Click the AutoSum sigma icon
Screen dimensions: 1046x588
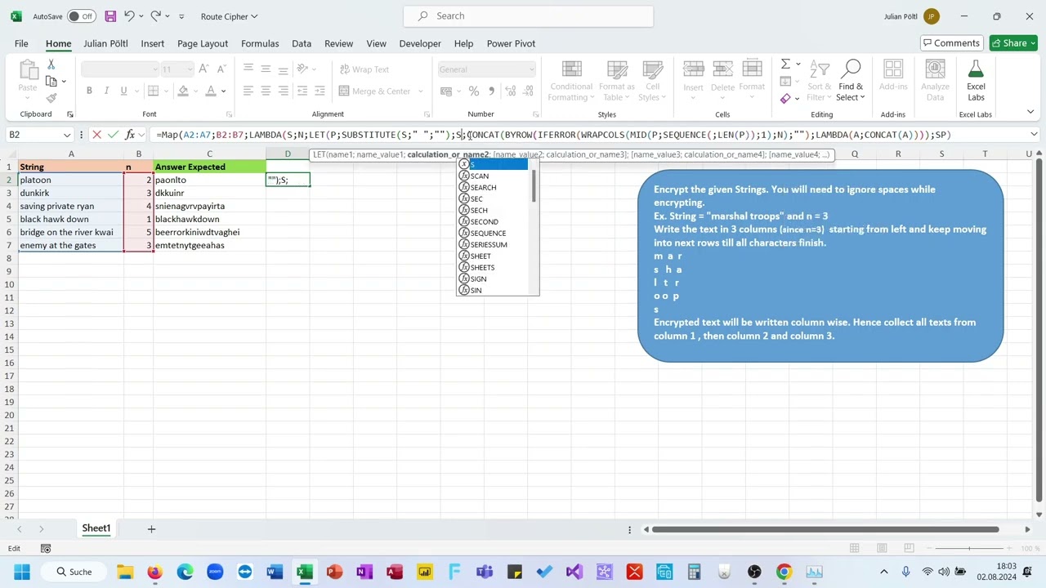tap(785, 65)
